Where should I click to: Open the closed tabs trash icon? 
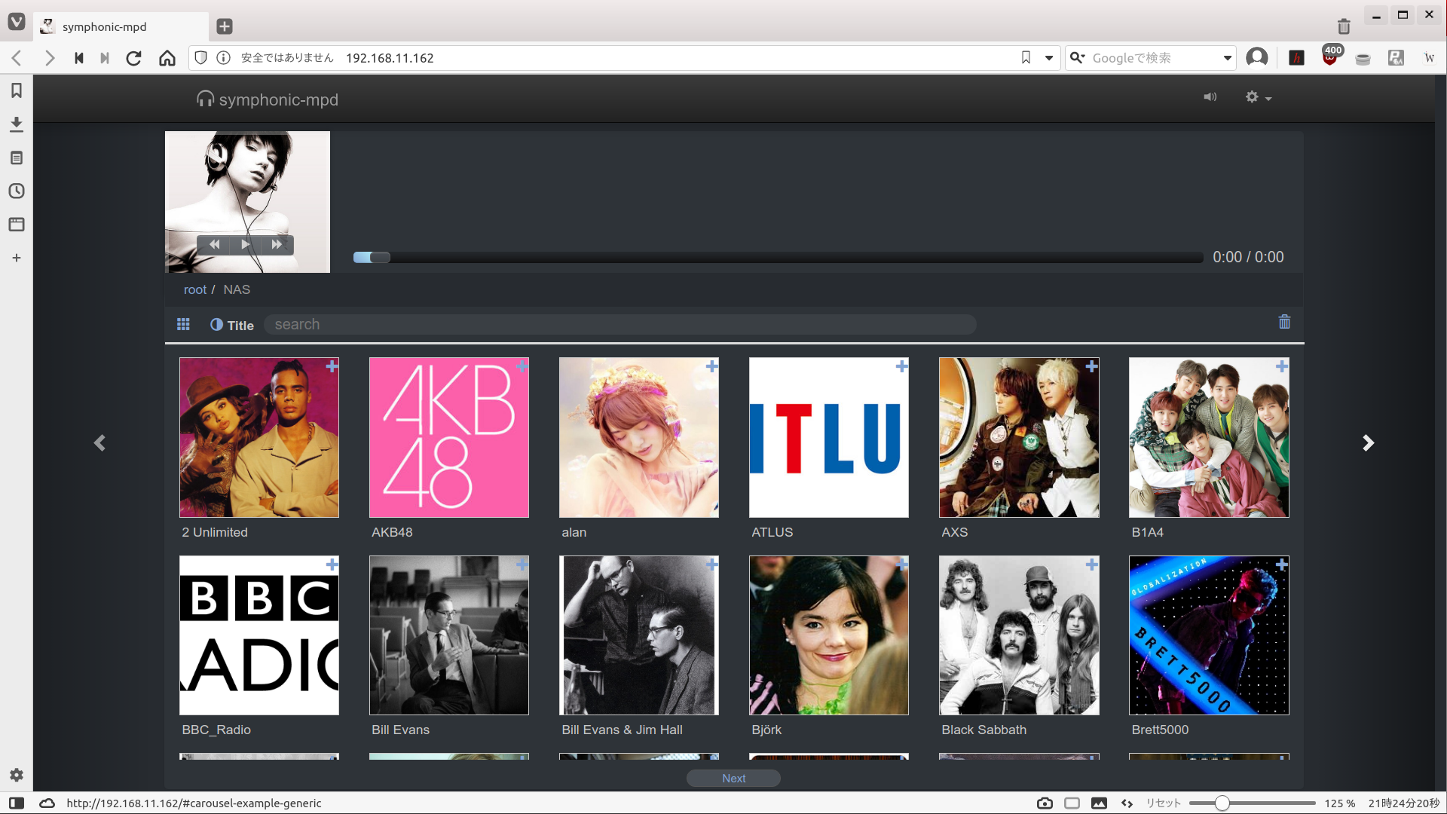(x=1344, y=26)
